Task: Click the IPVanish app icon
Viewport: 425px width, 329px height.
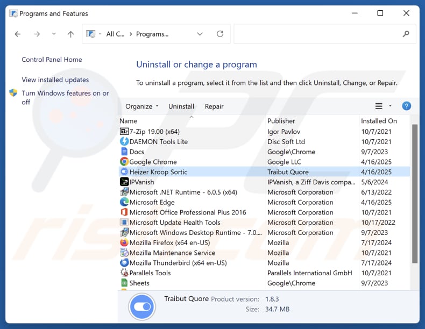Action: click(x=124, y=182)
